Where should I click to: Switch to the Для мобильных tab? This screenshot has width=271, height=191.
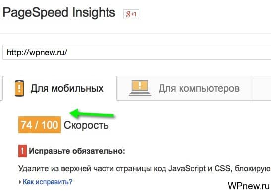(x=60, y=88)
